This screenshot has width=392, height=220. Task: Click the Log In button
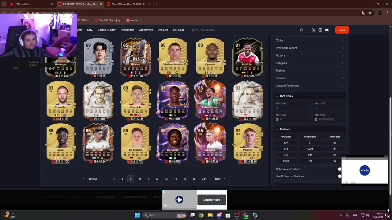click(x=342, y=30)
